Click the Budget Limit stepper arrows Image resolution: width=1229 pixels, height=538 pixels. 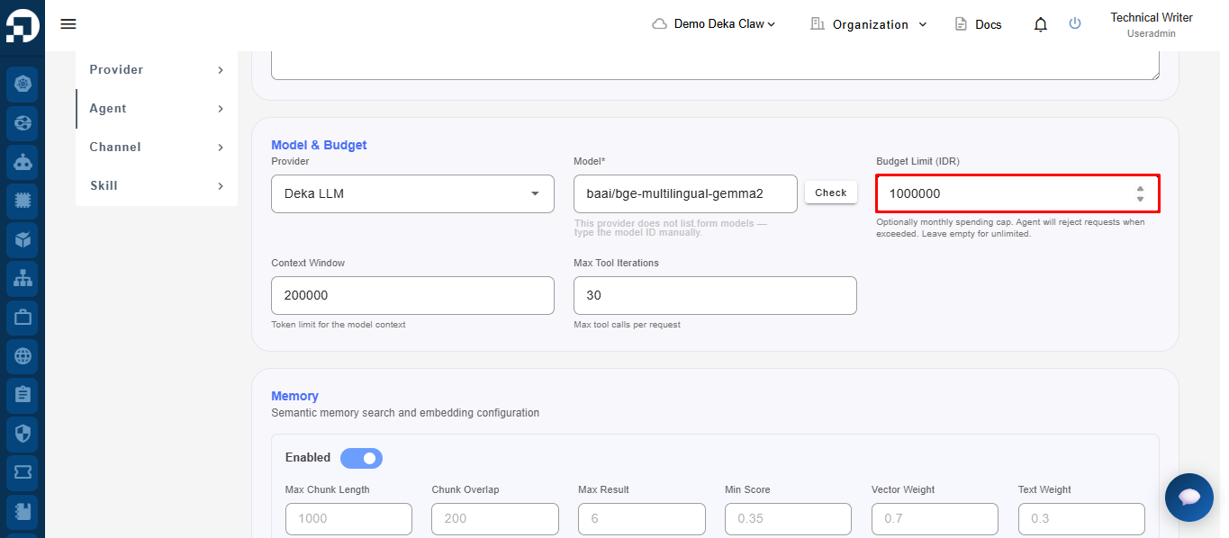click(x=1140, y=193)
